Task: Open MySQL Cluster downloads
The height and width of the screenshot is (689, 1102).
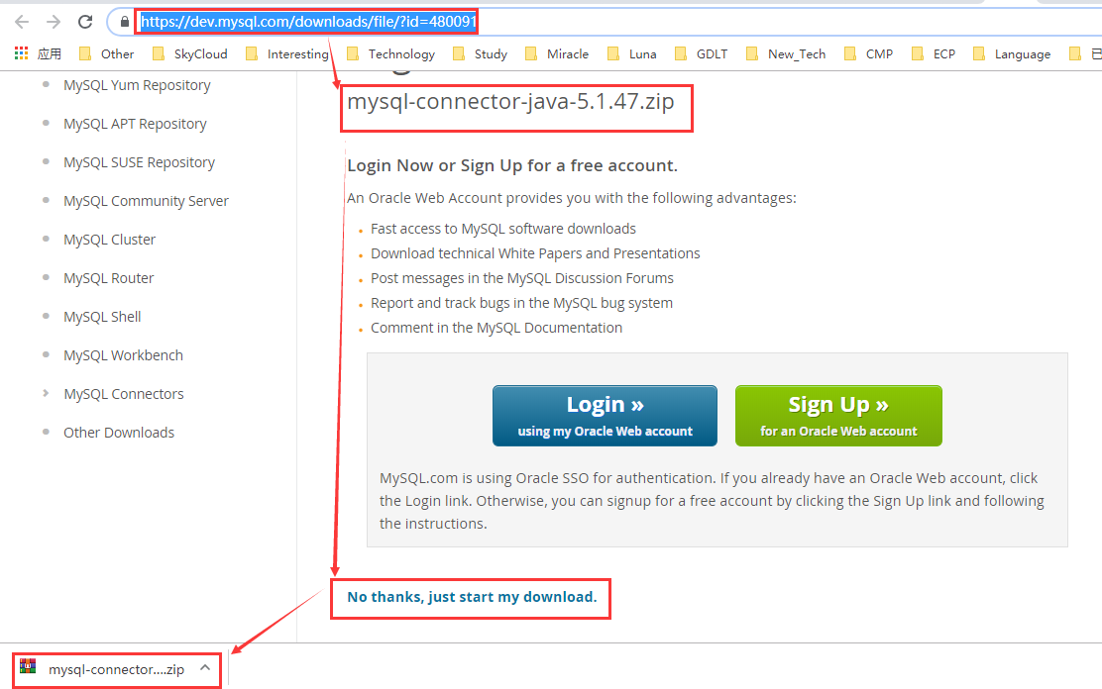Action: (110, 240)
